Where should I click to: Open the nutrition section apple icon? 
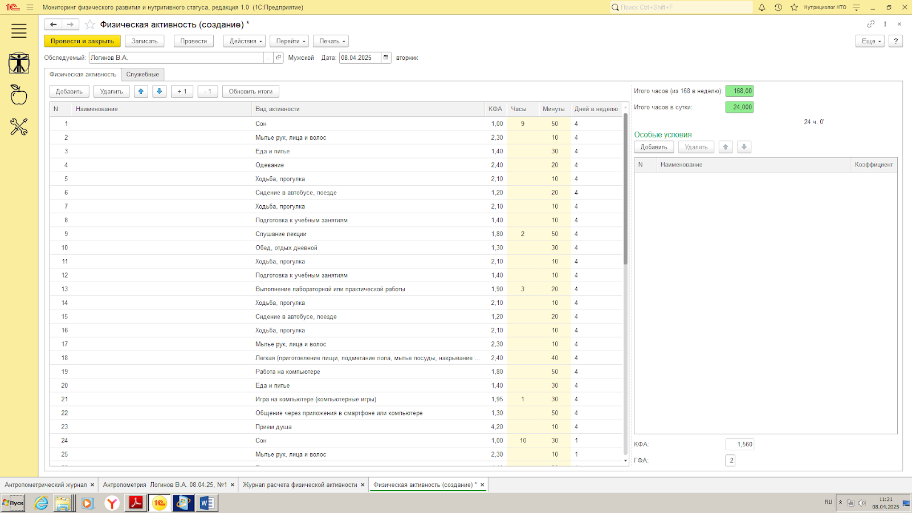tap(19, 95)
